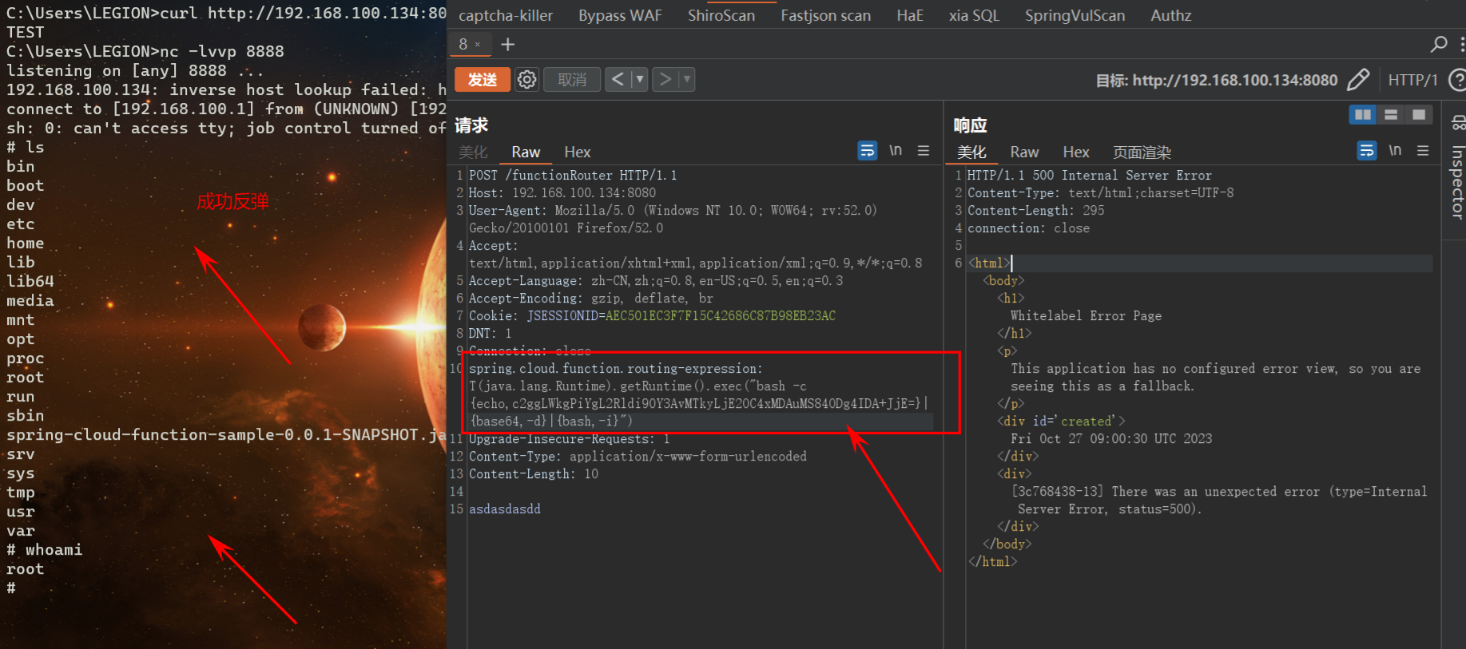
Task: Switch response view to Hex tab
Action: [1075, 152]
